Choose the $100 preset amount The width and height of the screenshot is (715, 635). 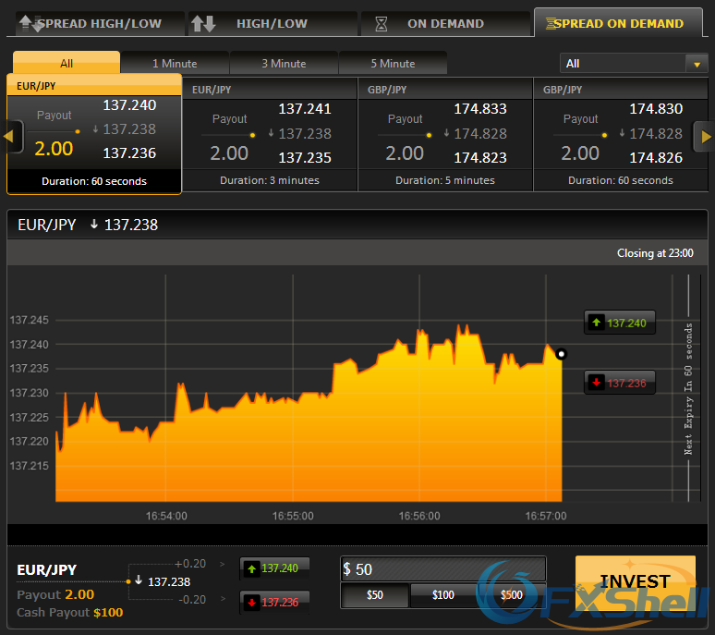pyautogui.click(x=443, y=595)
